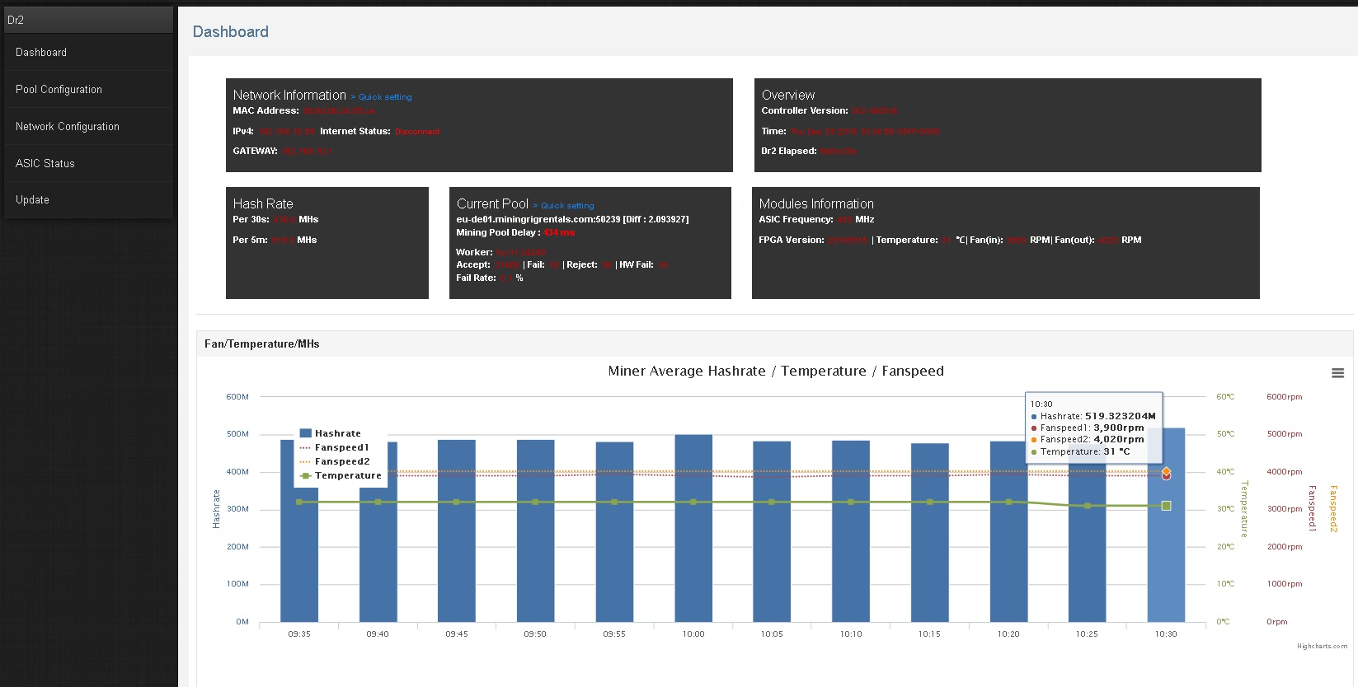Select ASIC Status in sidebar
The width and height of the screenshot is (1358, 687).
(x=45, y=163)
